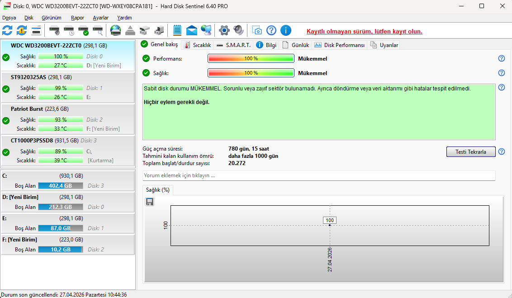
Task: Switch to the Günlük tab
Action: (x=295, y=45)
